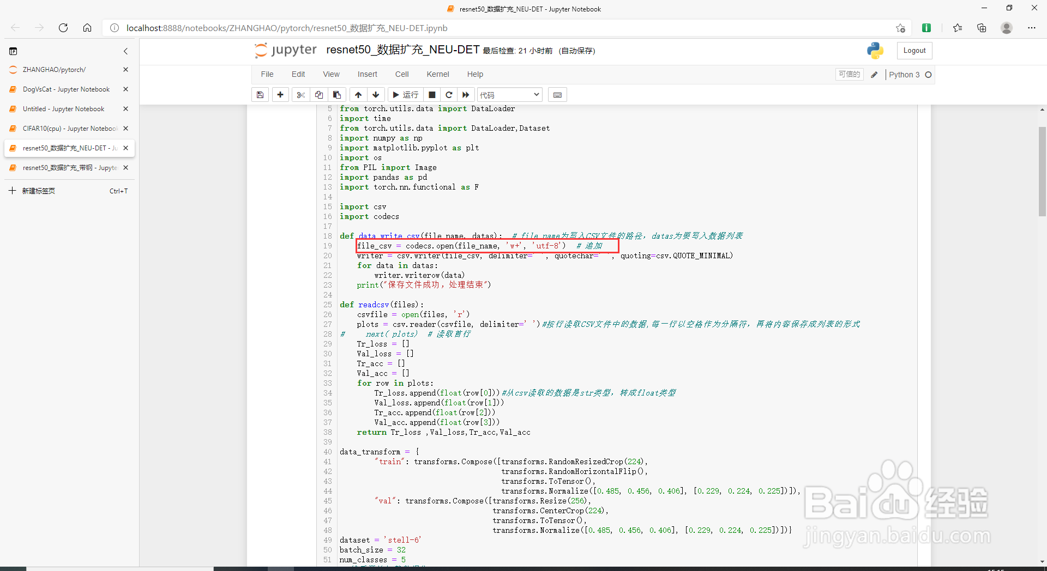Screen dimensions: 1047x571
Task: Open the favorites list icon
Action: [958, 28]
